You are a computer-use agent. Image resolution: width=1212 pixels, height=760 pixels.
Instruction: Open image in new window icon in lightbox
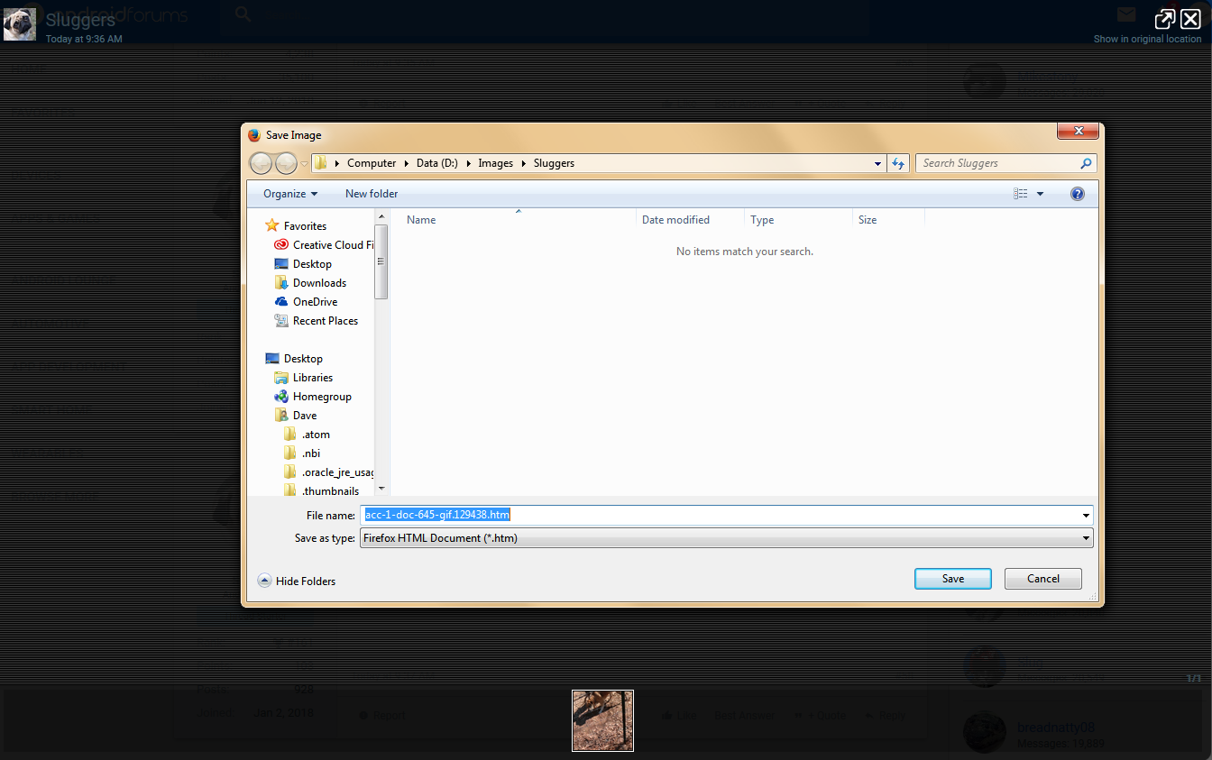[x=1165, y=20]
